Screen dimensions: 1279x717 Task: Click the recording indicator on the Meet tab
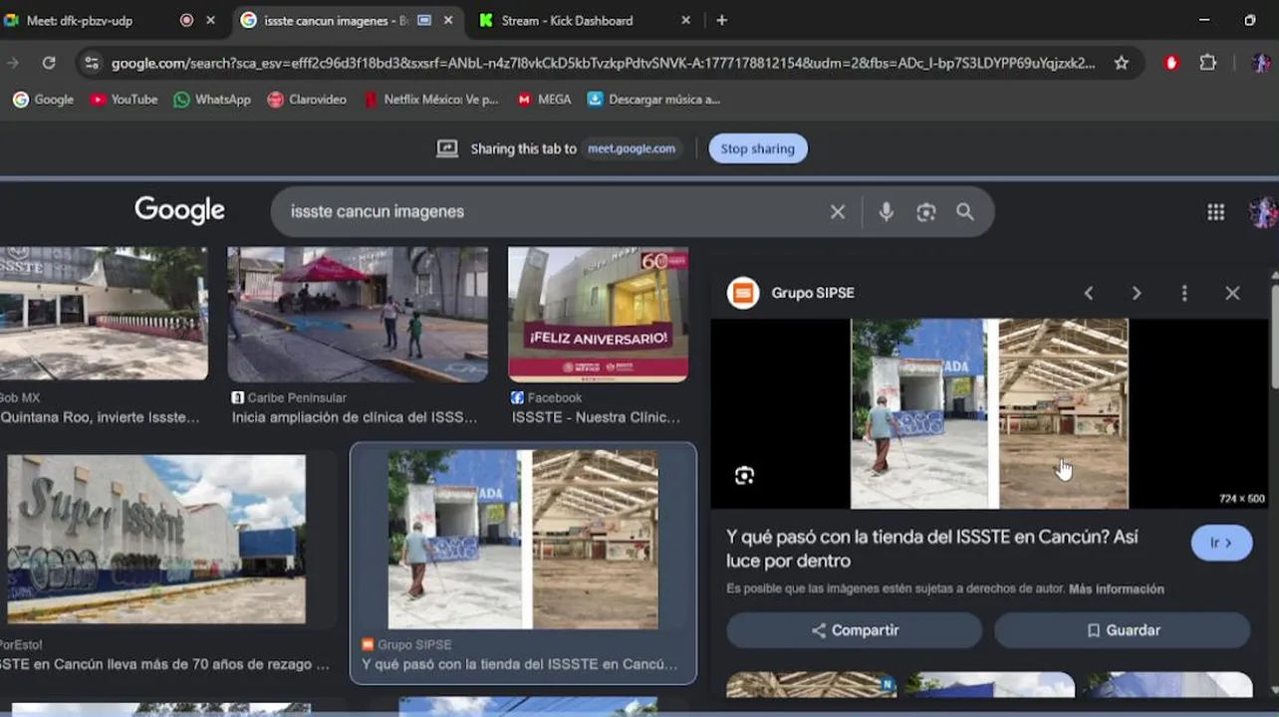coord(186,20)
